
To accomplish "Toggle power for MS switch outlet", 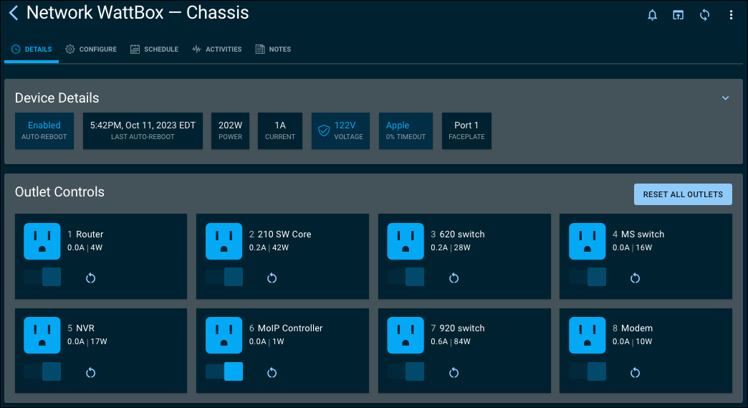I will coord(588,277).
